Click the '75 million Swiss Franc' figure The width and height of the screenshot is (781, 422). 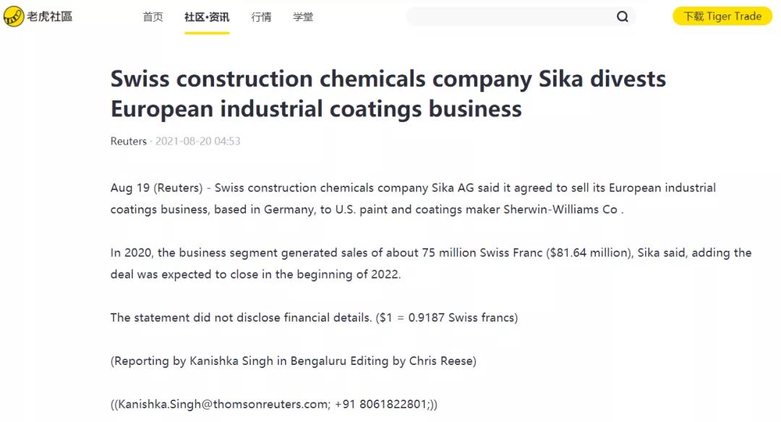[x=482, y=253]
